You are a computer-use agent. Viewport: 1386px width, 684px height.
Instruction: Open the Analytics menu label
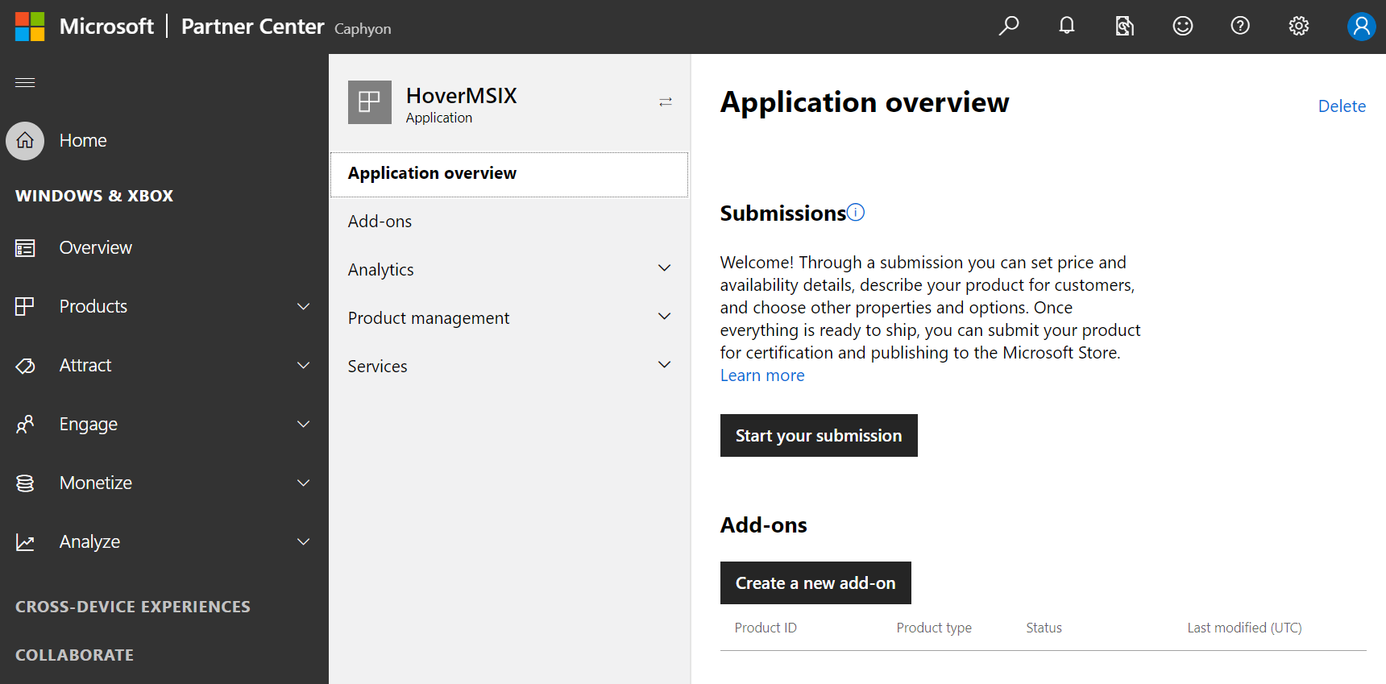pos(381,270)
